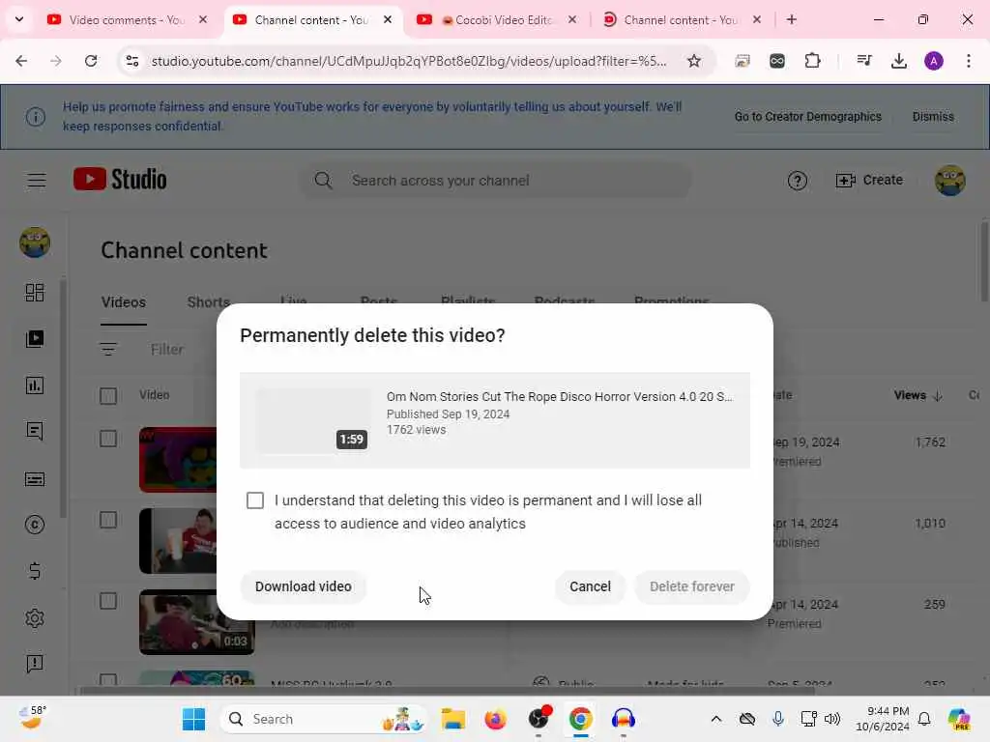Open Analytics from the sidebar
The image size is (990, 742).
point(35,385)
